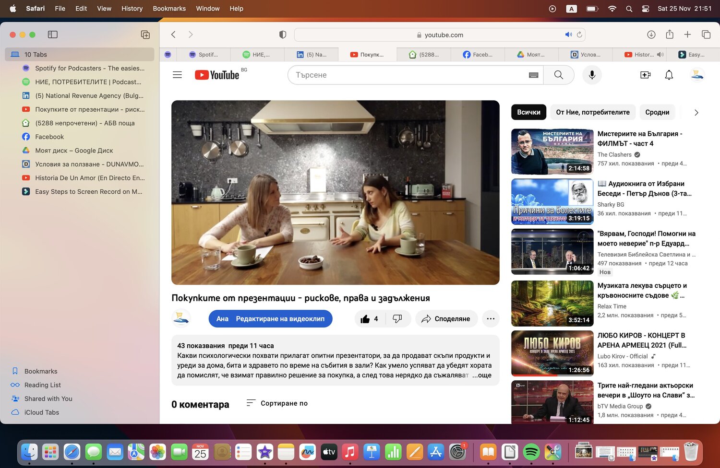
Task: Go to YouTube home via logo
Action: (x=217, y=75)
